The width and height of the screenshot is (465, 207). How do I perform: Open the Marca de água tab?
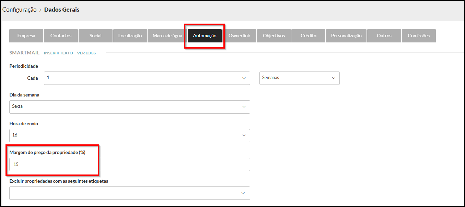167,36
